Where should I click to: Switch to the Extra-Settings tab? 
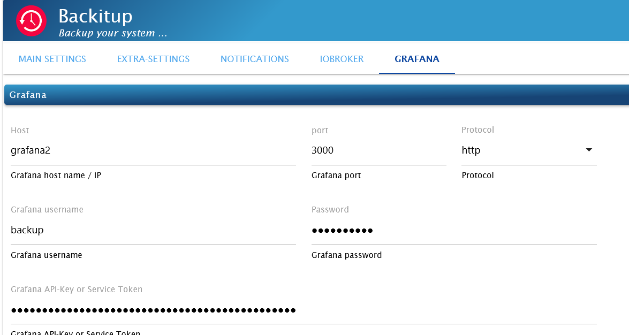pos(153,59)
